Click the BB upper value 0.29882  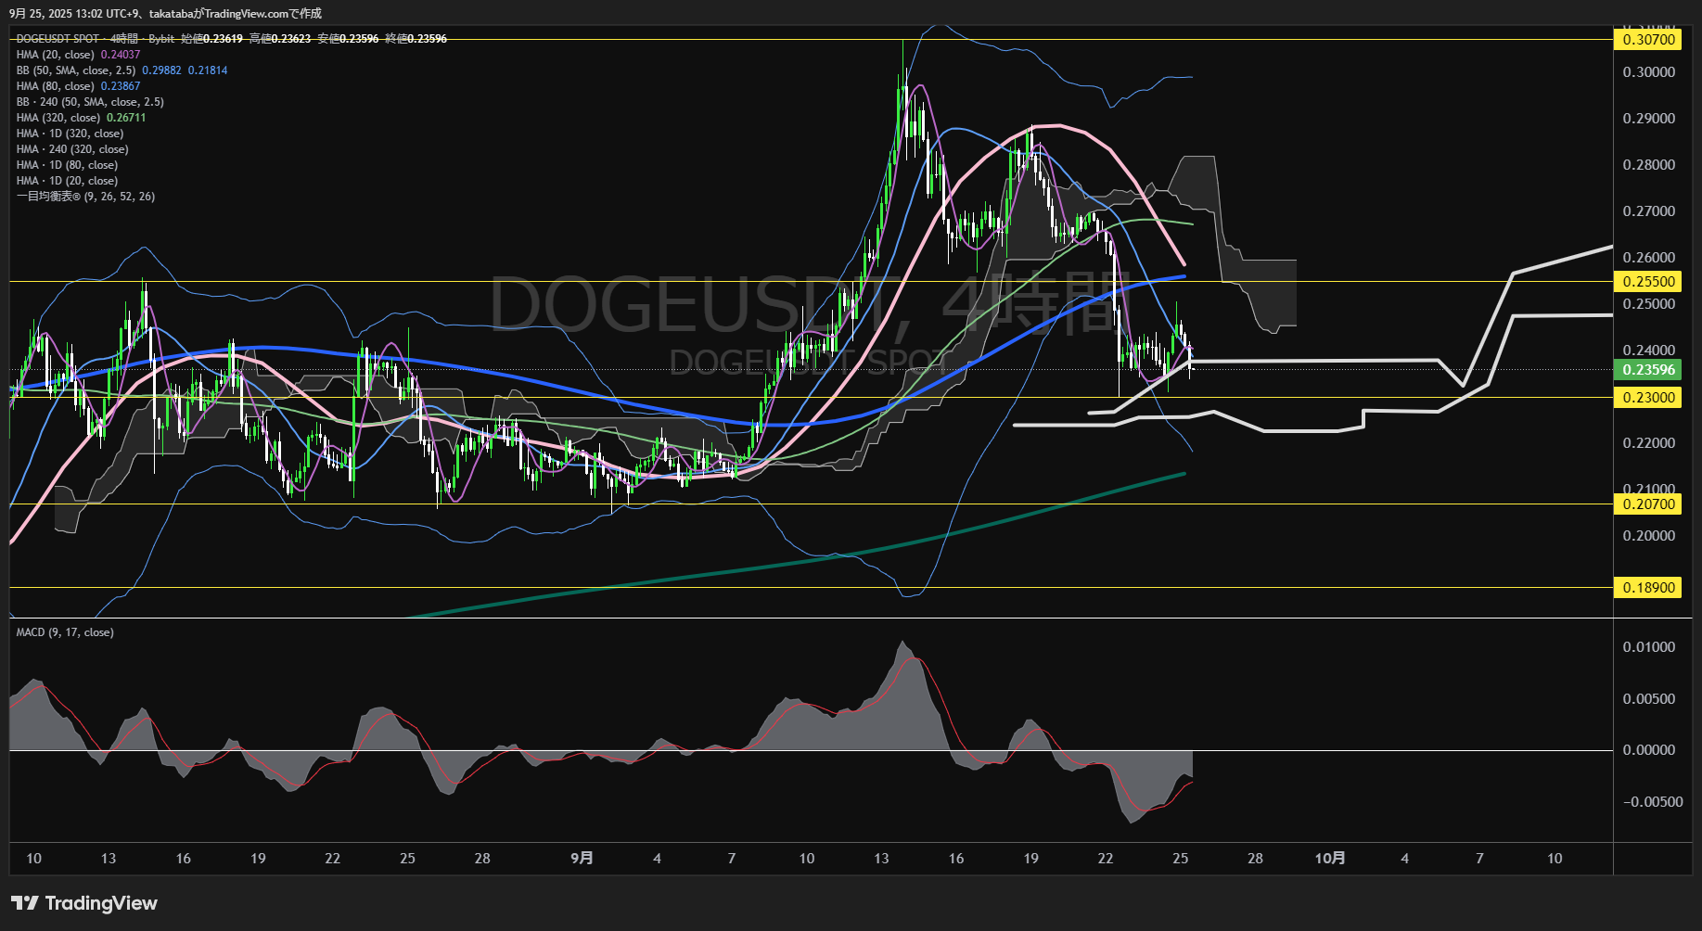pyautogui.click(x=161, y=70)
